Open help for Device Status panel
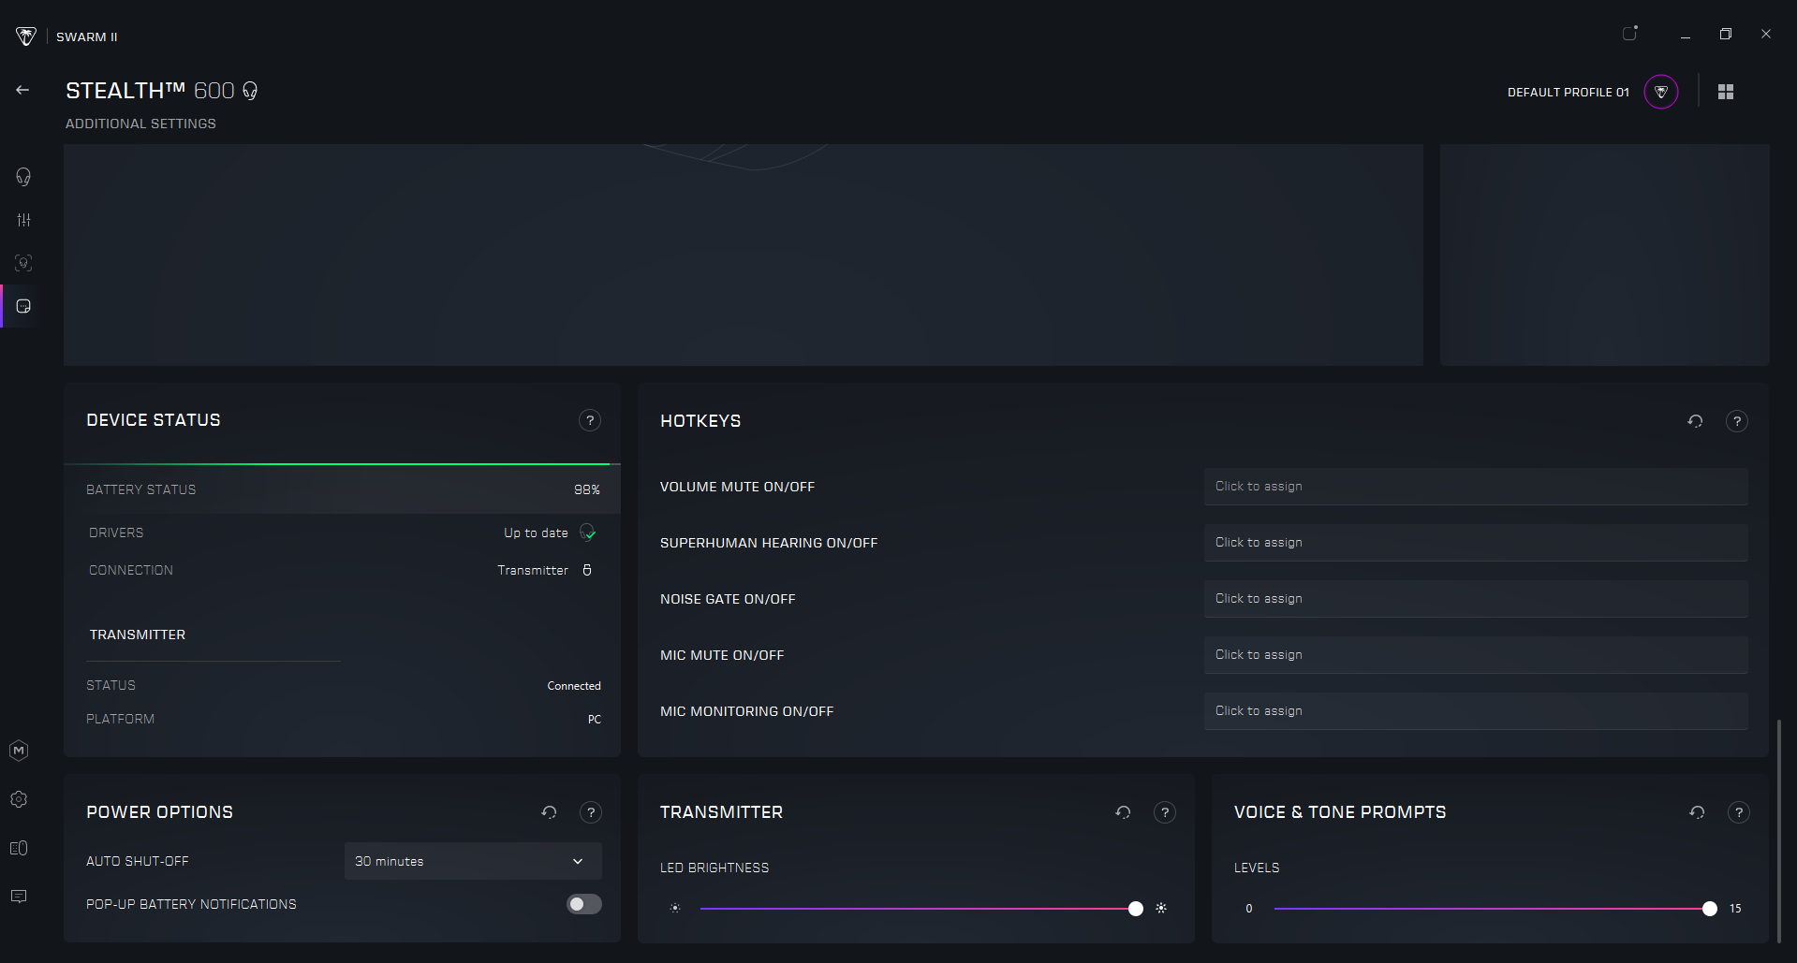 tap(590, 420)
